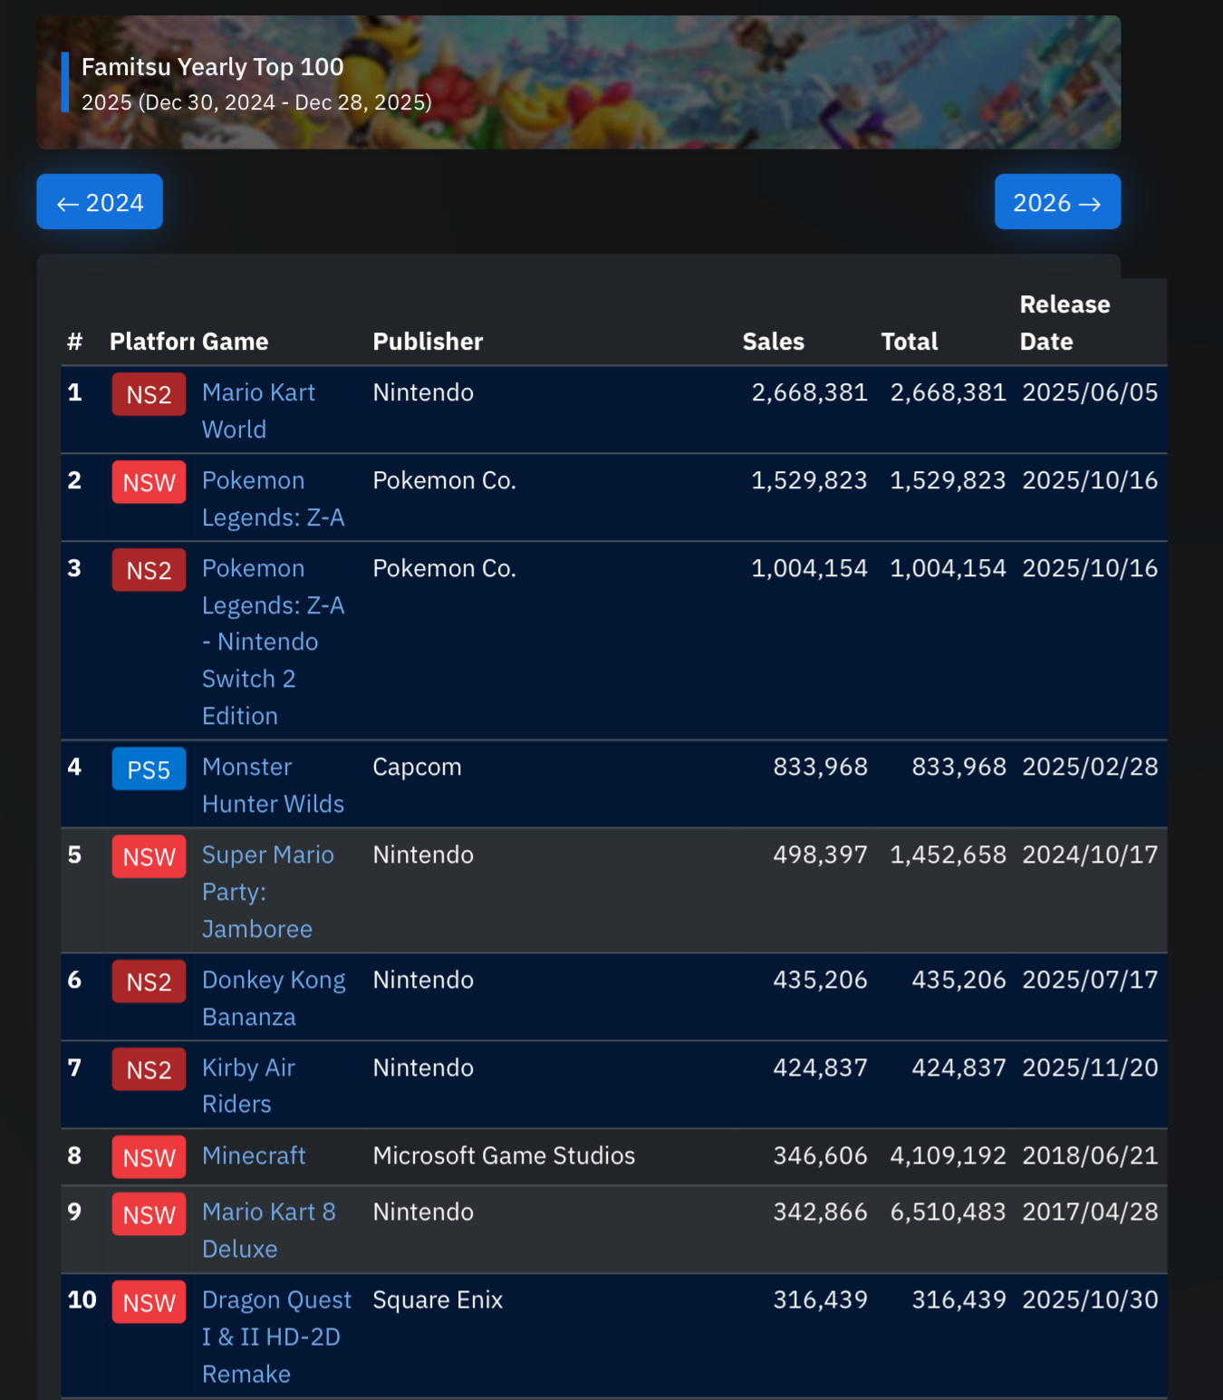Click Minecraft total value 4,109,192
This screenshot has height=1400, width=1223.
pos(948,1155)
